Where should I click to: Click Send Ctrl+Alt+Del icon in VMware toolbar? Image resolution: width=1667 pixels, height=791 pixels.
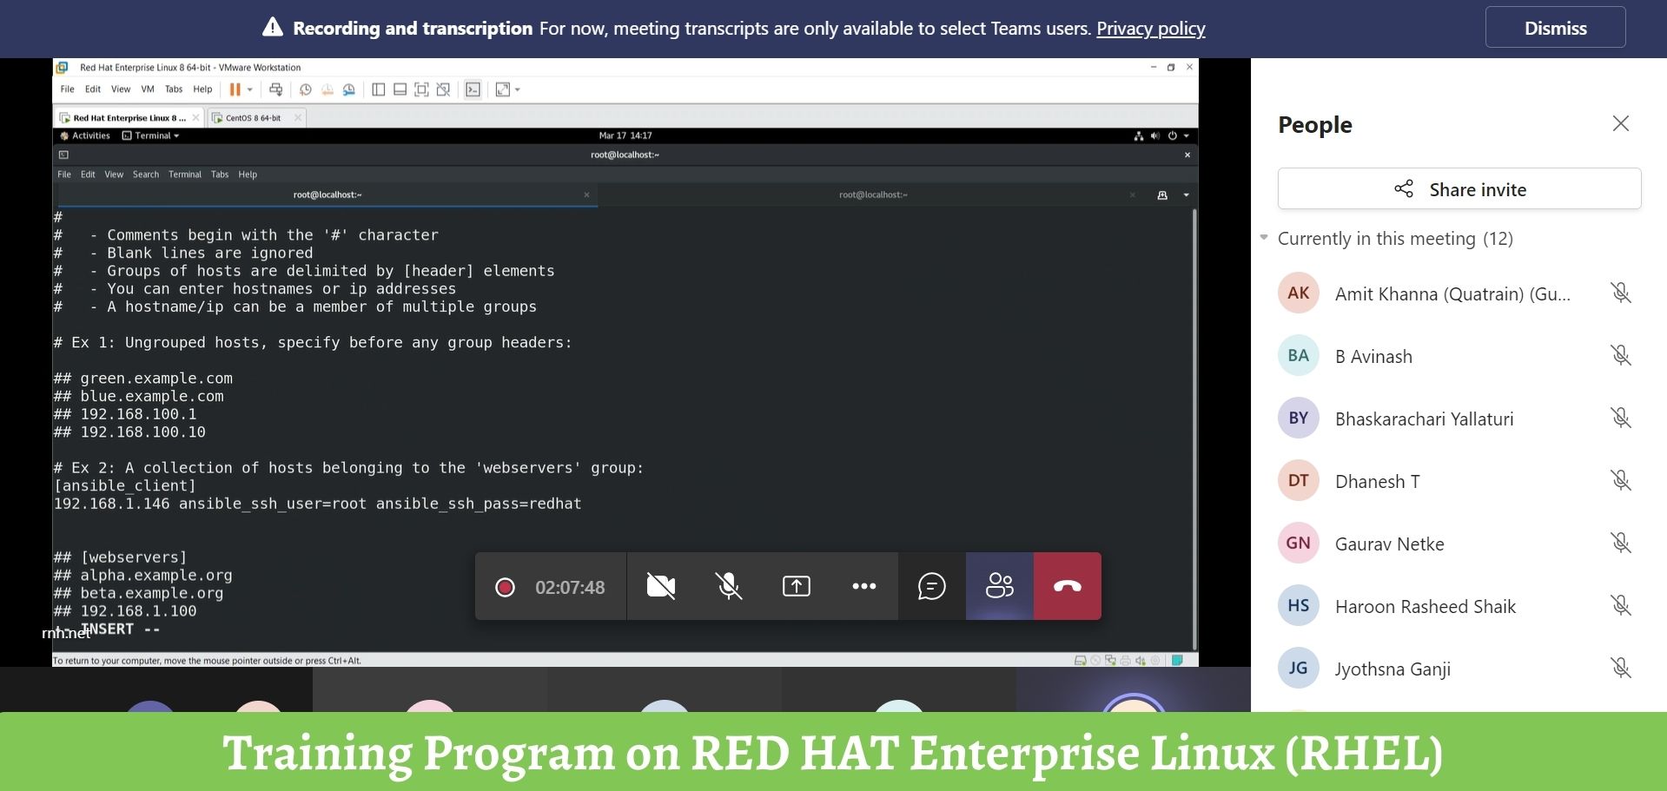pyautogui.click(x=275, y=89)
